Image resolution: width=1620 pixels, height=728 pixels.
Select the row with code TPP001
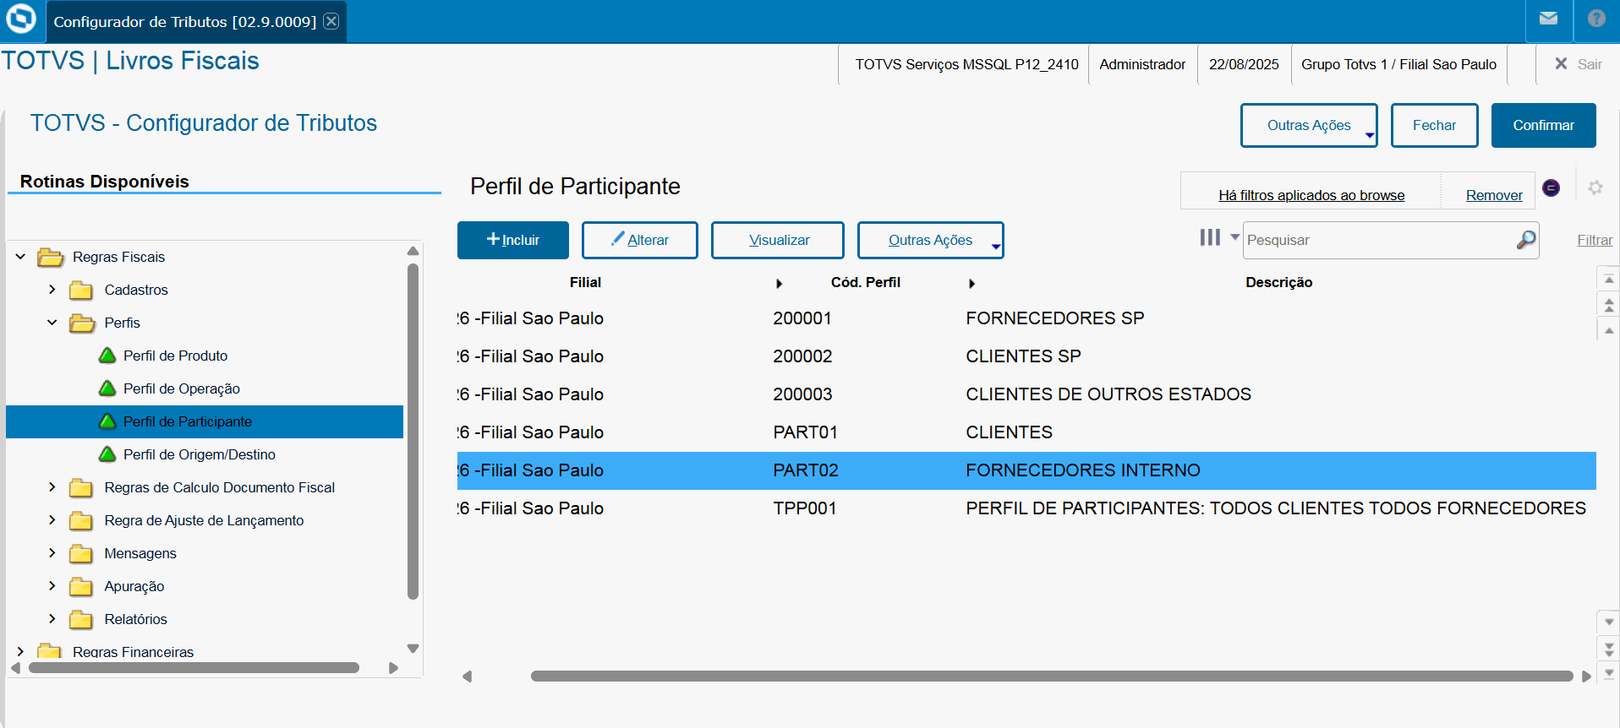pyautogui.click(x=1026, y=508)
